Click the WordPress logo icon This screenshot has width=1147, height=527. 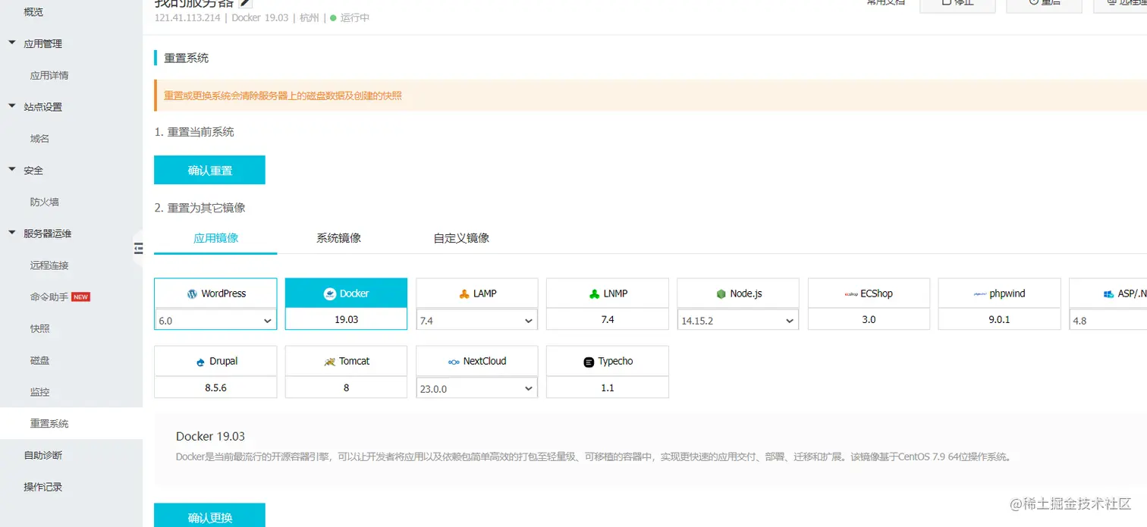(x=192, y=293)
